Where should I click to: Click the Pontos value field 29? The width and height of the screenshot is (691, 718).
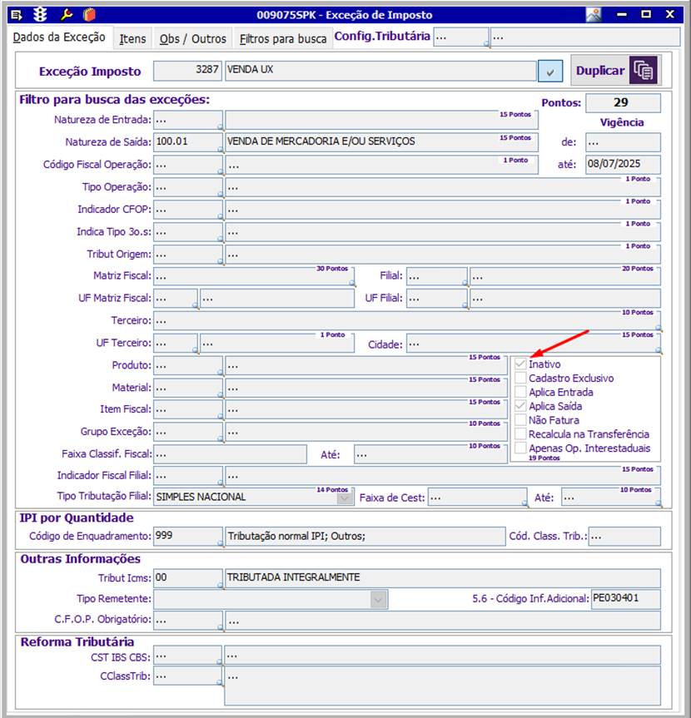[x=623, y=102]
